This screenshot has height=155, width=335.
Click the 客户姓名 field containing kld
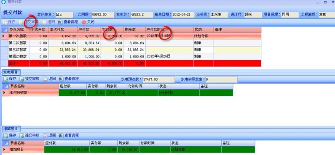pos(64,15)
